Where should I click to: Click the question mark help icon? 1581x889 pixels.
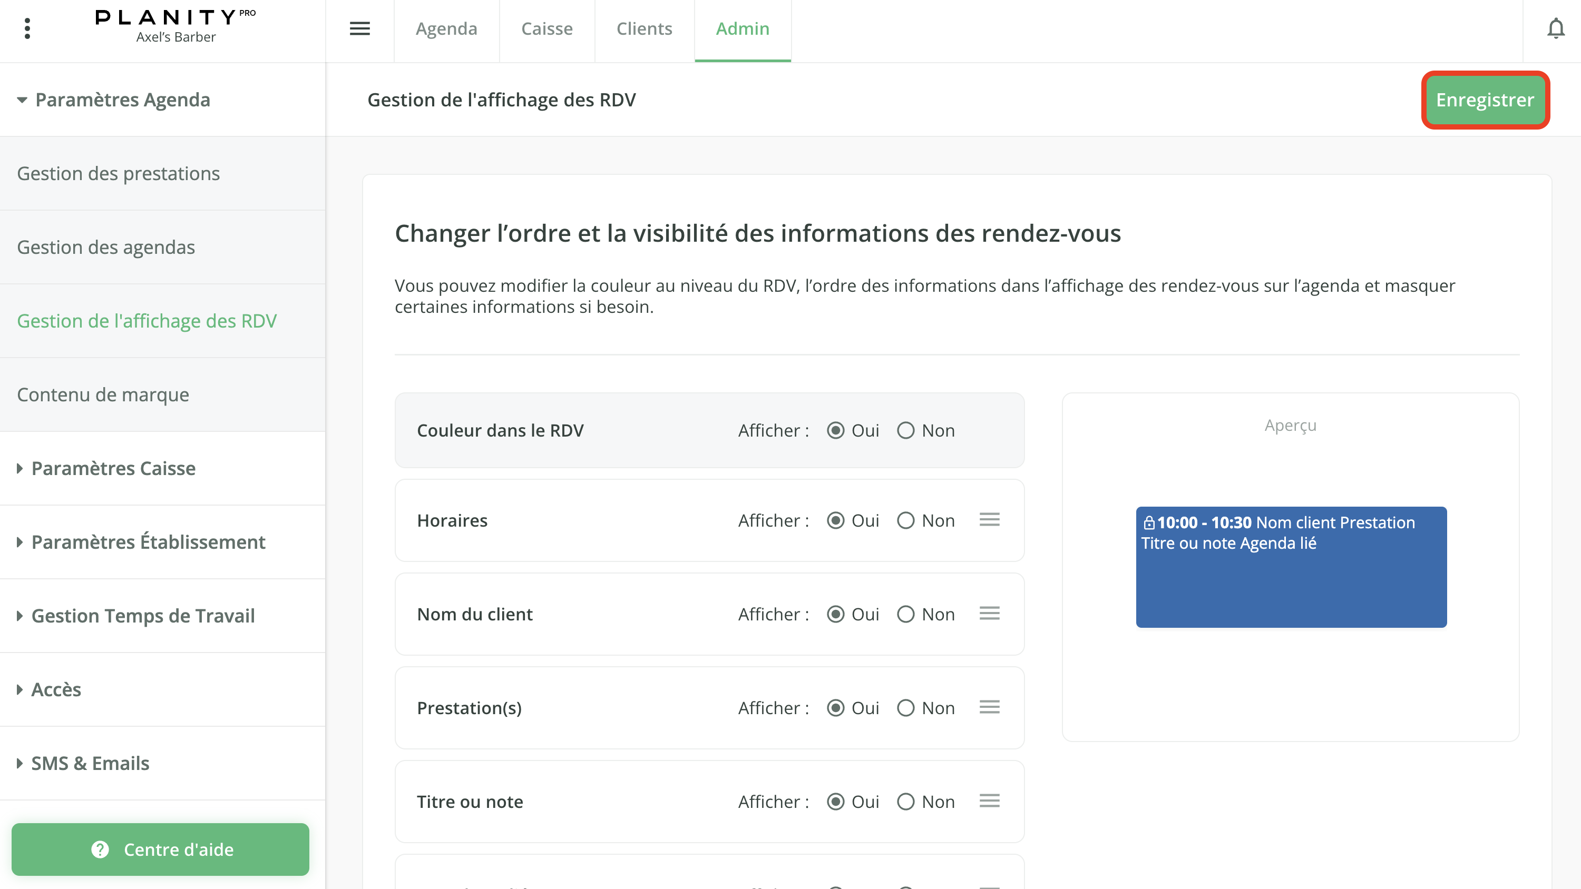[x=100, y=849]
